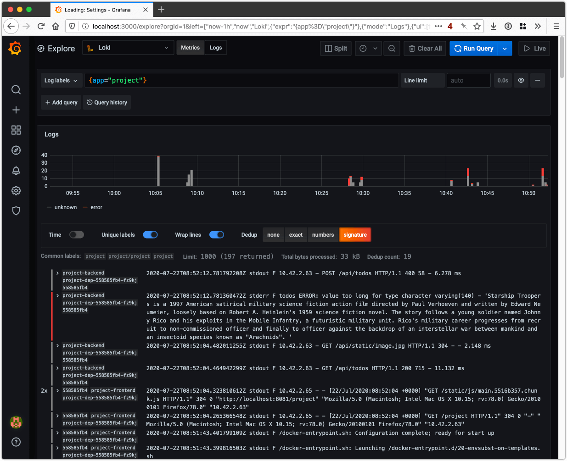
Task: Expand the GET /api/static/image.jpg log row
Action: point(57,345)
